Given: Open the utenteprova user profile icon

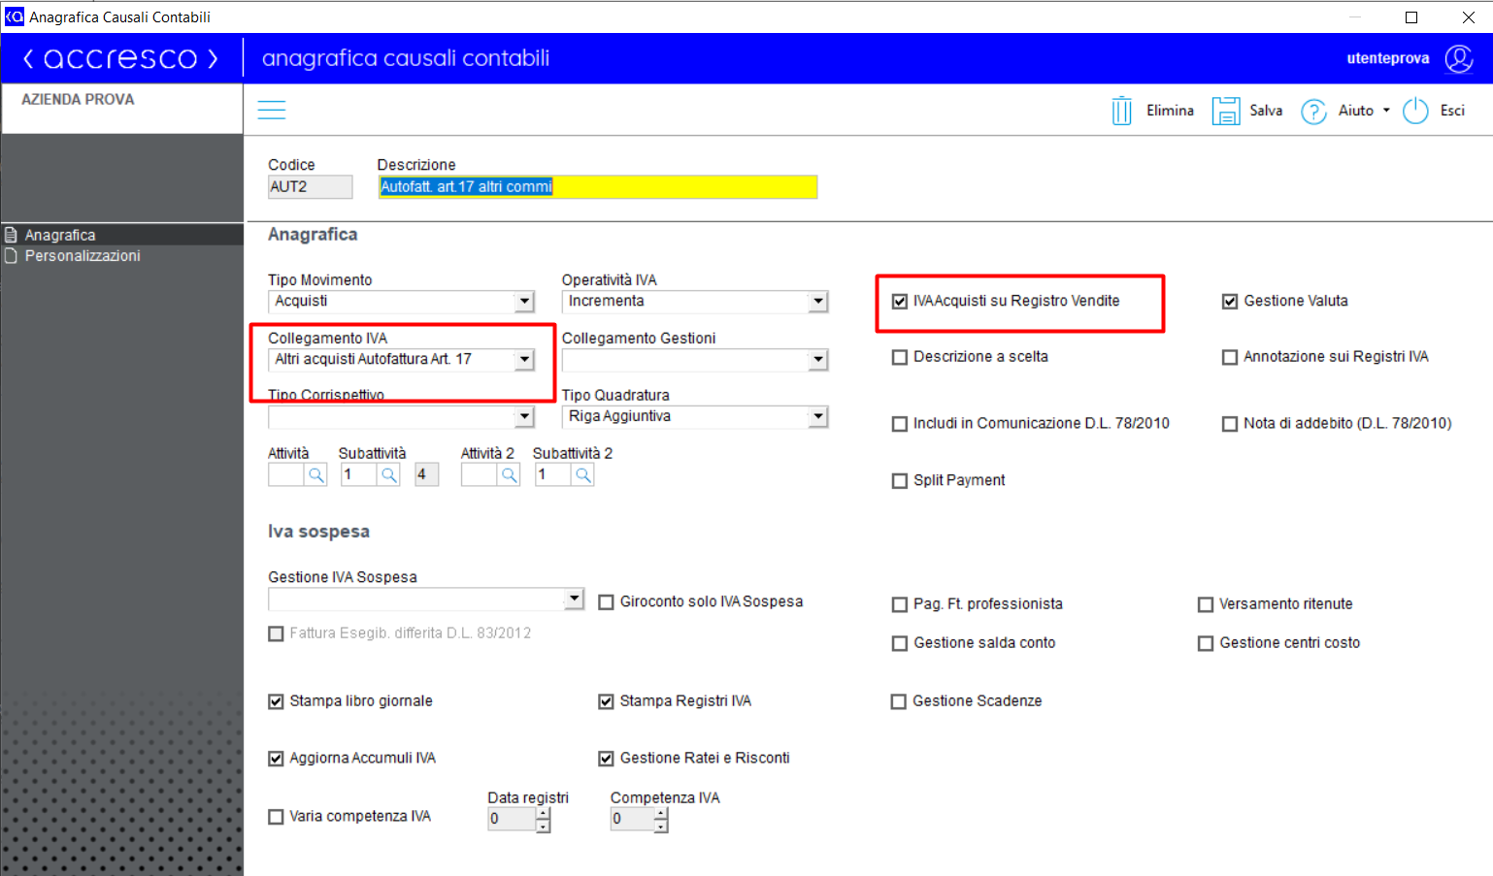Looking at the screenshot, I should (x=1458, y=59).
